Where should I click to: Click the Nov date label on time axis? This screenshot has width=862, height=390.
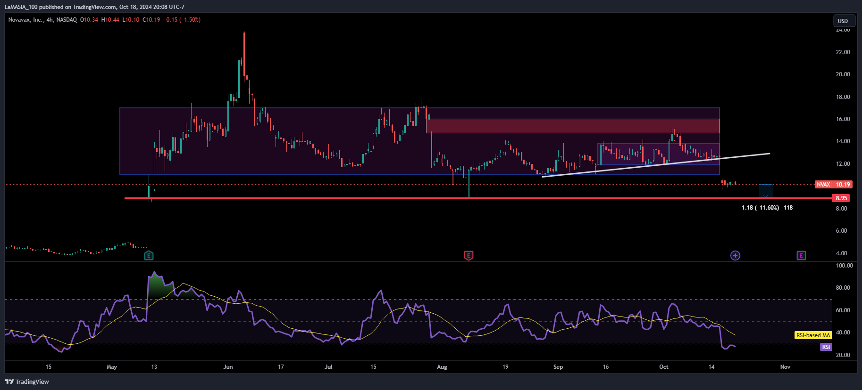[785, 367]
